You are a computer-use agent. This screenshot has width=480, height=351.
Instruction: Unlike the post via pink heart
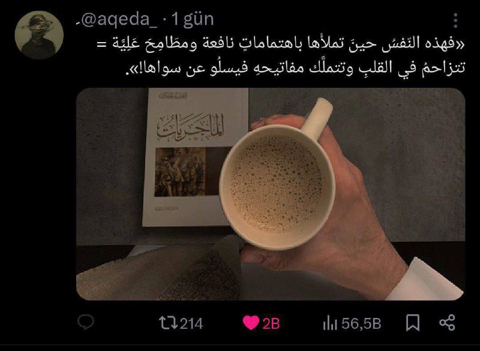tap(251, 323)
